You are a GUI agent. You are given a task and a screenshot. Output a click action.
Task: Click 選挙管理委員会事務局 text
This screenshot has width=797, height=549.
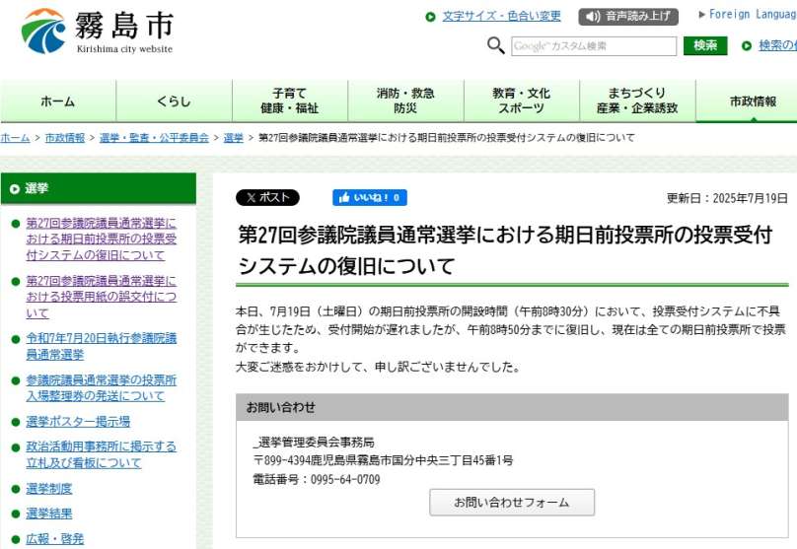click(x=316, y=443)
